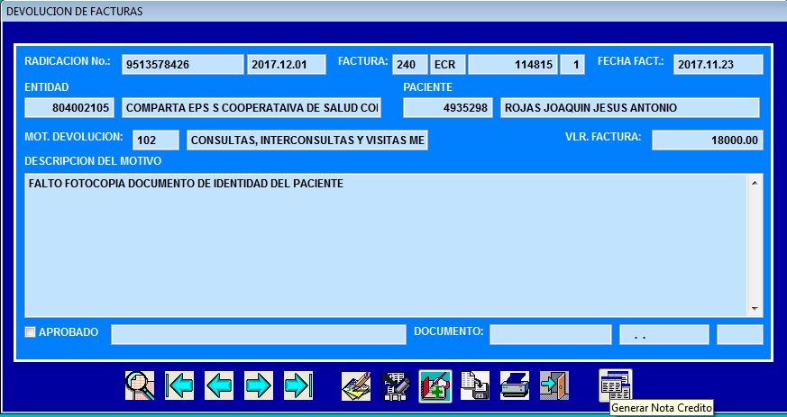Go to the previous record
787x417 pixels.
click(x=219, y=385)
